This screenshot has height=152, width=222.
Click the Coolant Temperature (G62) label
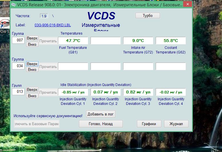pos(171,50)
